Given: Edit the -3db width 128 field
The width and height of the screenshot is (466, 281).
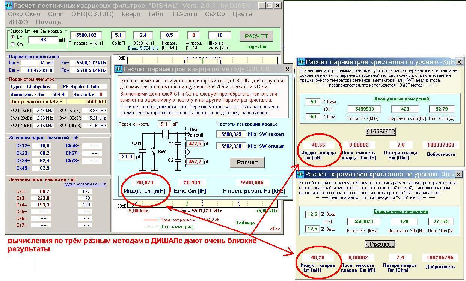Looking at the screenshot, I should pos(404,221).
